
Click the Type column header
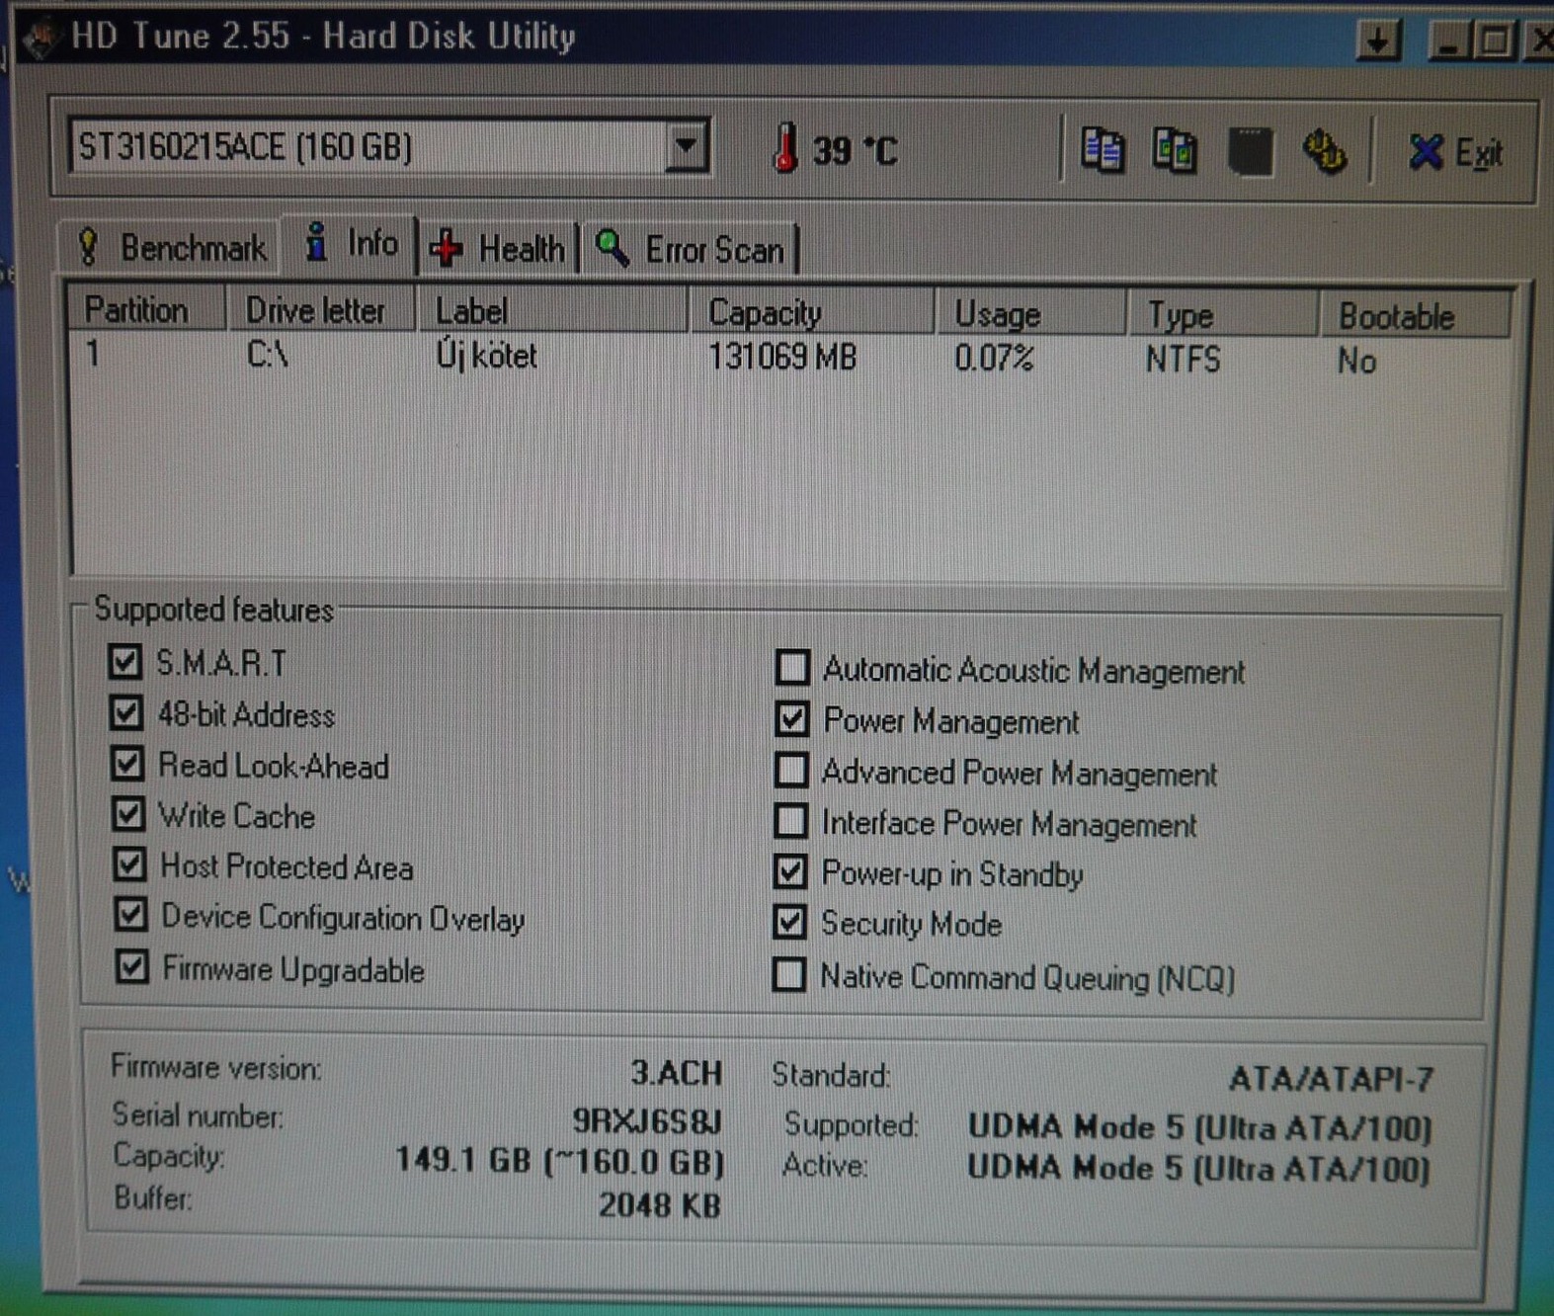click(x=1222, y=316)
